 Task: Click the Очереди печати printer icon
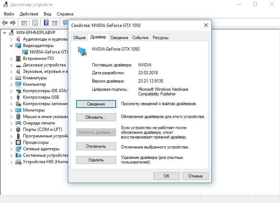(x=18, y=123)
